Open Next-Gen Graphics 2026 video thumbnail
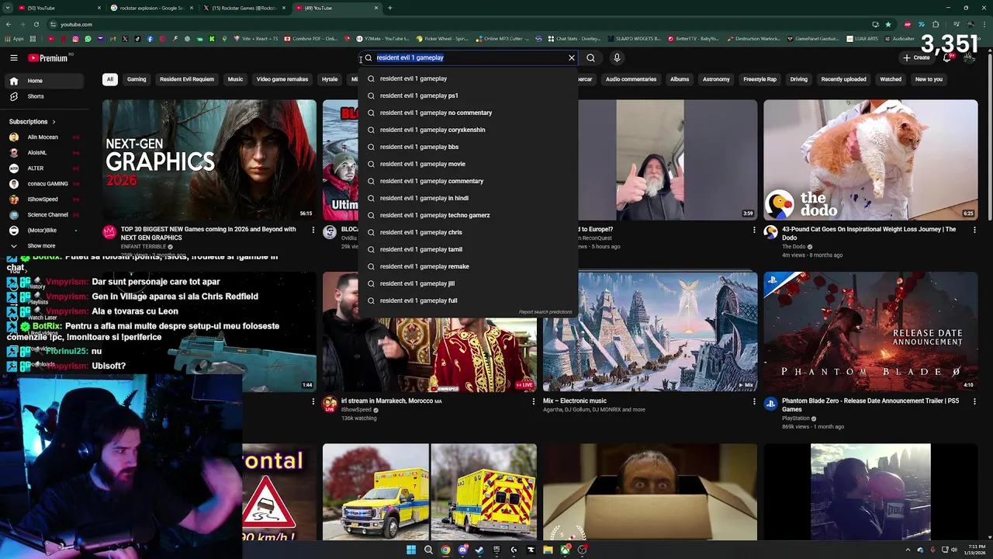Image resolution: width=993 pixels, height=559 pixels. [209, 160]
